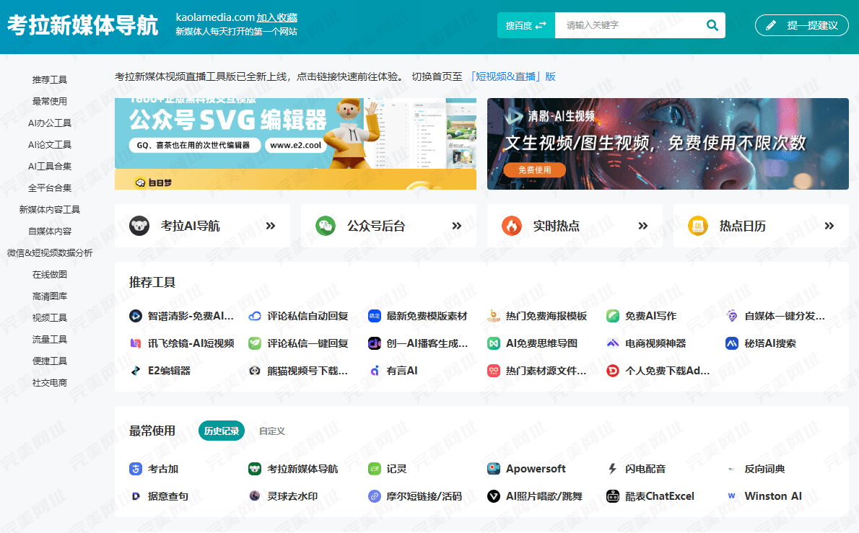Click the pencil icon in suggestion button
Image resolution: width=859 pixels, height=533 pixels.
[771, 25]
